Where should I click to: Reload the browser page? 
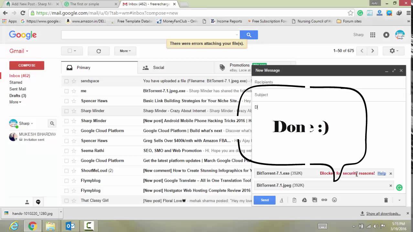[23, 13]
